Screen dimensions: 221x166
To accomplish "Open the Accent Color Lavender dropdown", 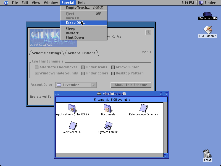I will 76,85.
